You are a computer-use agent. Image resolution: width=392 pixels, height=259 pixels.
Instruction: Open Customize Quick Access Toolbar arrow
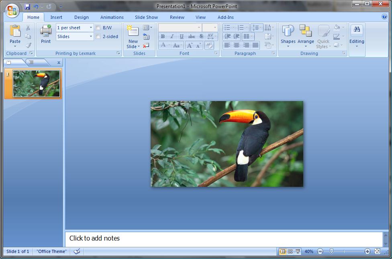[x=61, y=7]
